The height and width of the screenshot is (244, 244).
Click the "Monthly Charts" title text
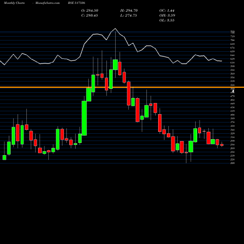point(14,3)
